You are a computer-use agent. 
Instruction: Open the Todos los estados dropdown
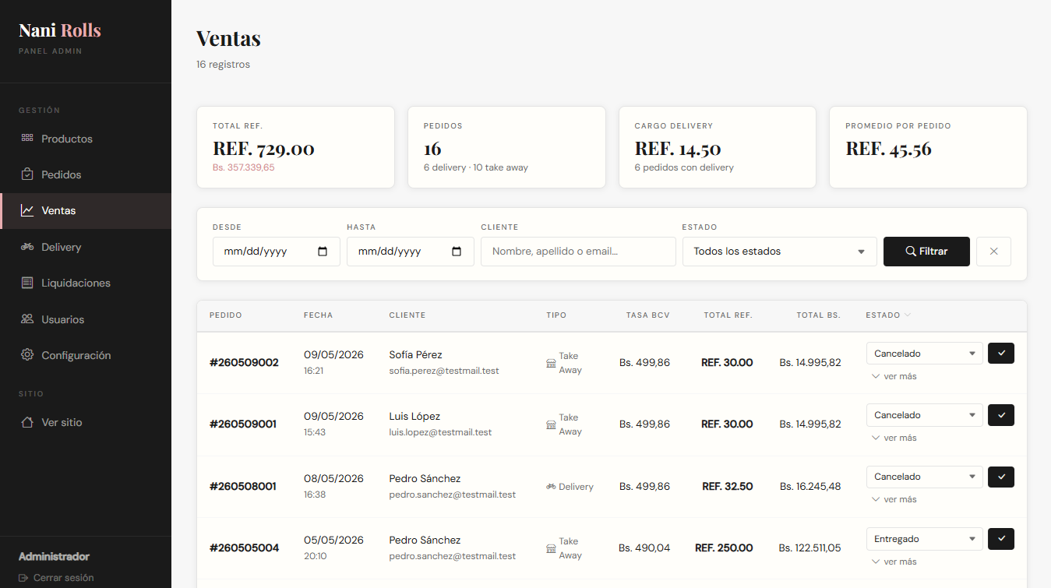click(780, 252)
